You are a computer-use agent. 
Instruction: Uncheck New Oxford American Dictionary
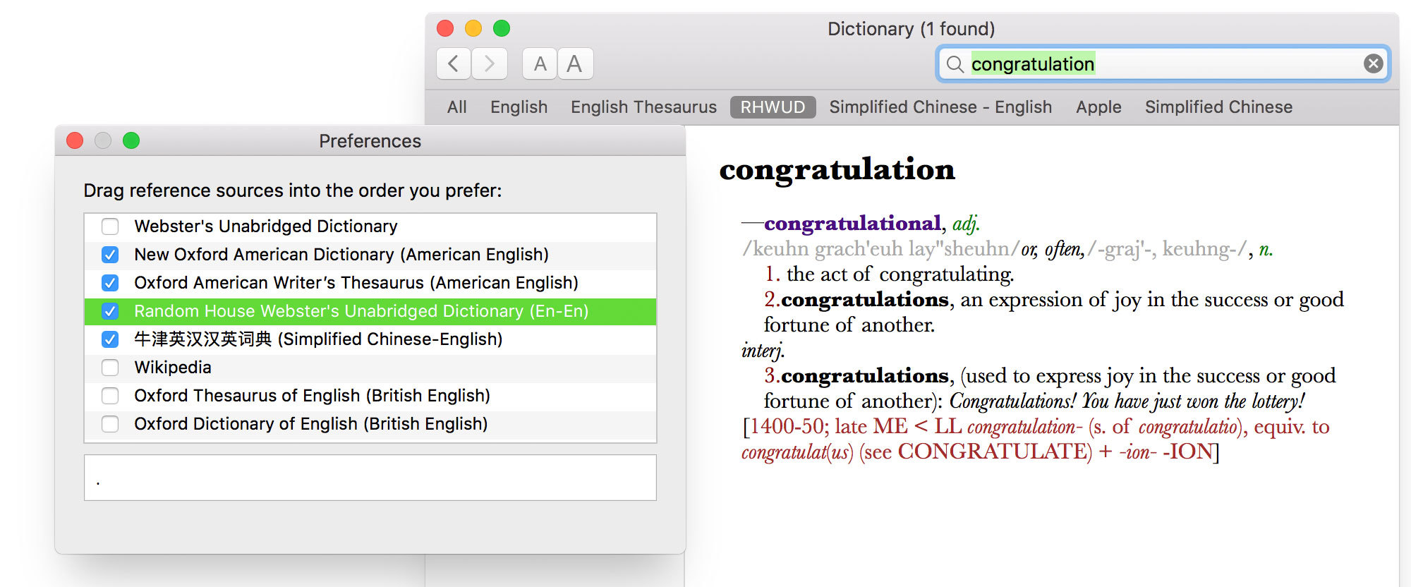tap(110, 255)
